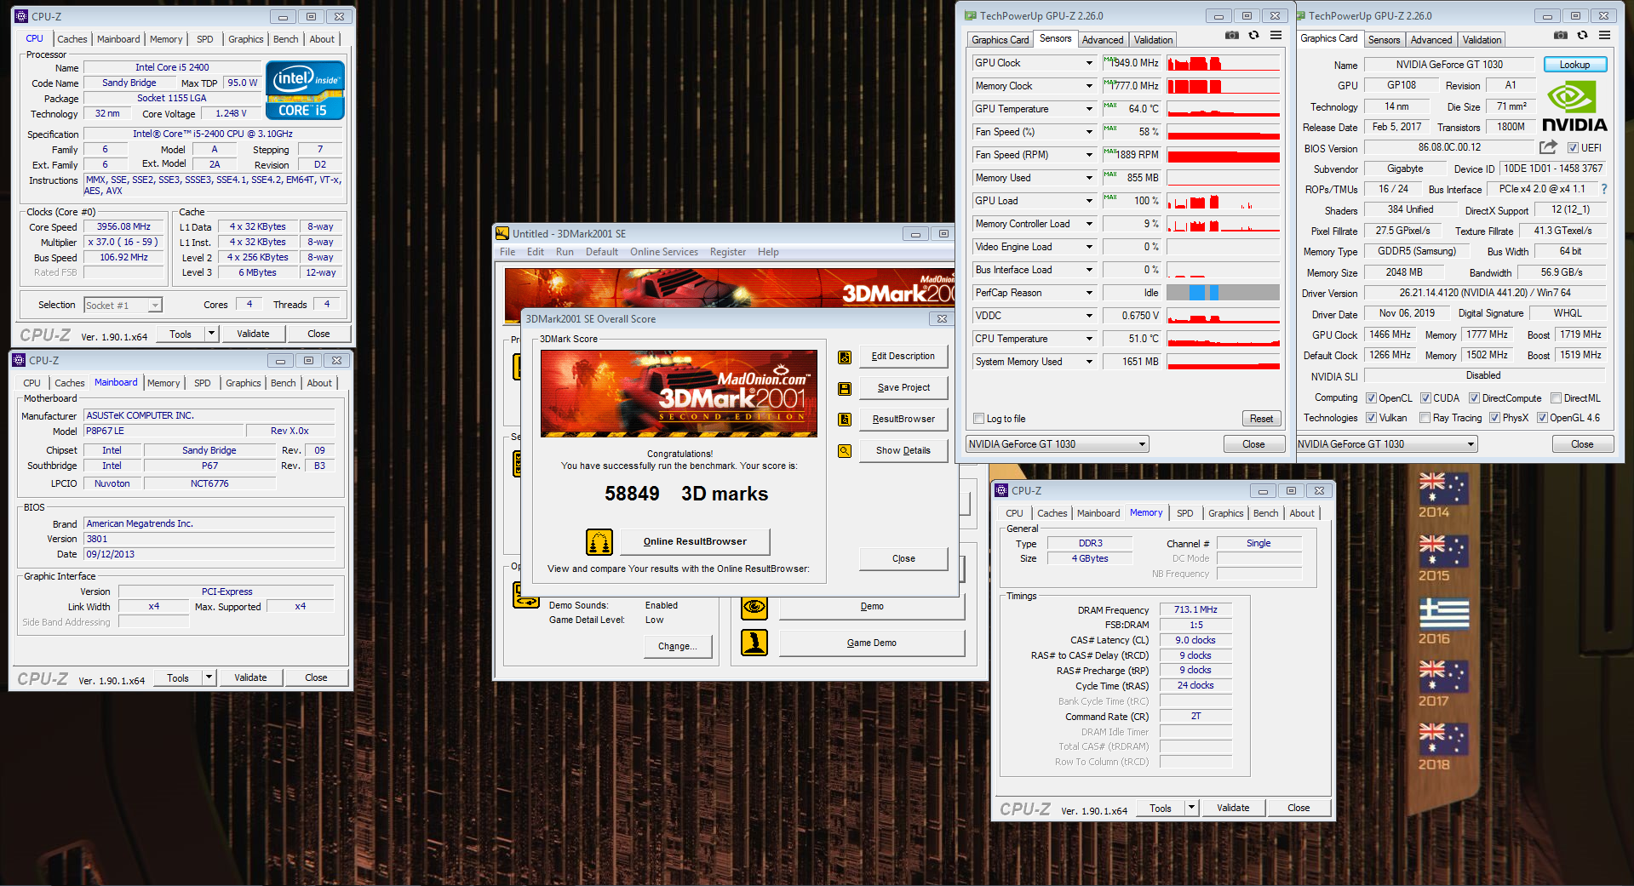Screen dimensions: 1634x886
Task: Click the 3DMark2001 MadOnion banner image
Action: tap(679, 393)
